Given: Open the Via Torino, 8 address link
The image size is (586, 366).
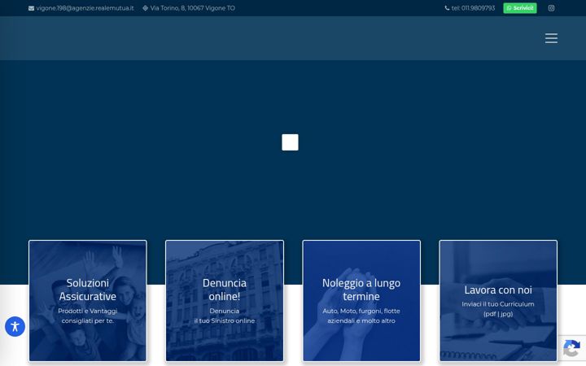Looking at the screenshot, I should pyautogui.click(x=192, y=8).
